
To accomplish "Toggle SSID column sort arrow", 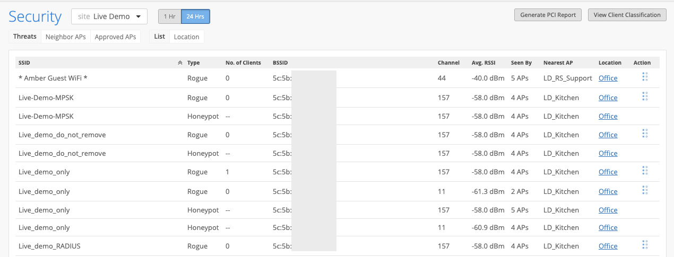I will point(180,63).
